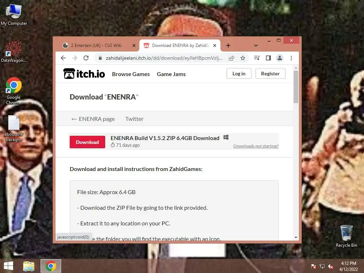Click the red Download button
The width and height of the screenshot is (364, 273).
point(87,142)
